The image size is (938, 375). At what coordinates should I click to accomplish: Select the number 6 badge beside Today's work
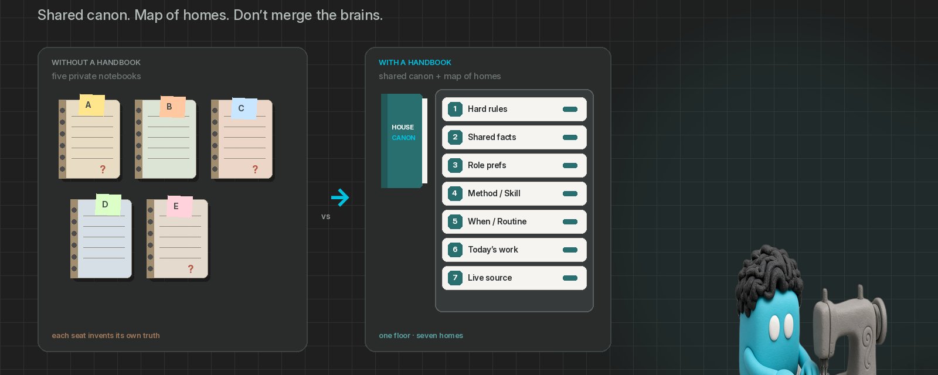tap(455, 250)
